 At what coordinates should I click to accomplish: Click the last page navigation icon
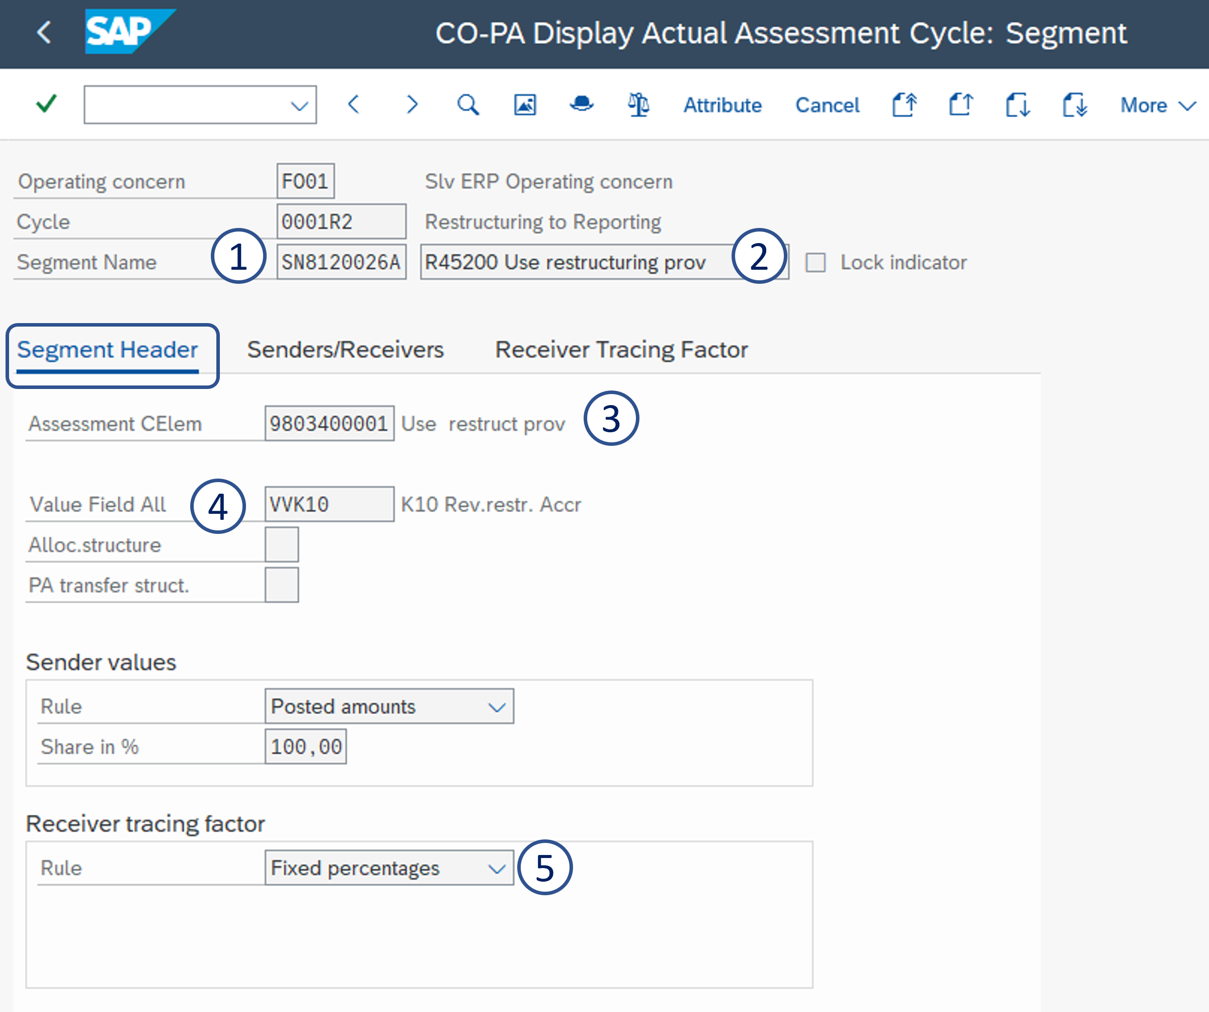[1074, 105]
